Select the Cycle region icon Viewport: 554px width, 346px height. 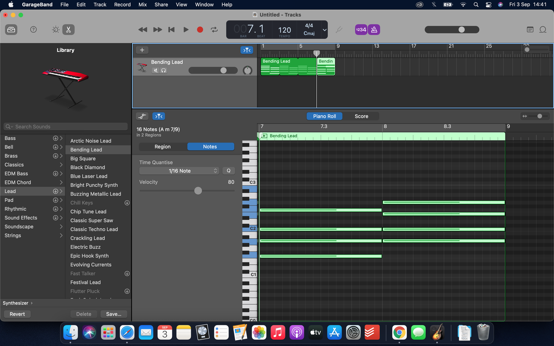[214, 29]
